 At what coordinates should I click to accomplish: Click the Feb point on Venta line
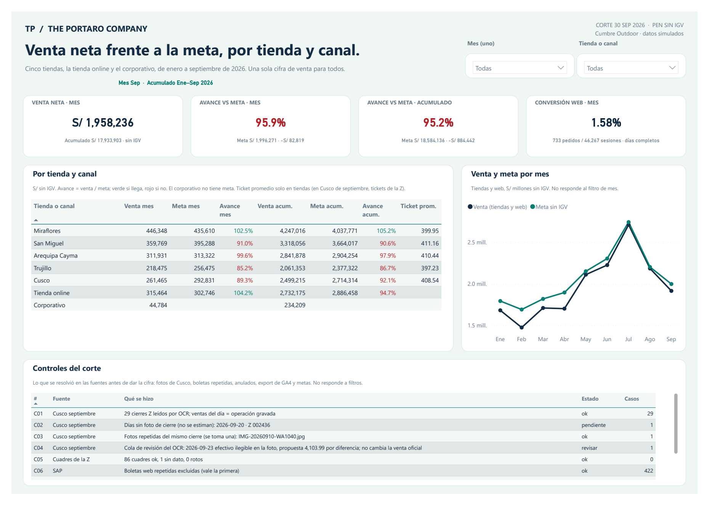521,327
